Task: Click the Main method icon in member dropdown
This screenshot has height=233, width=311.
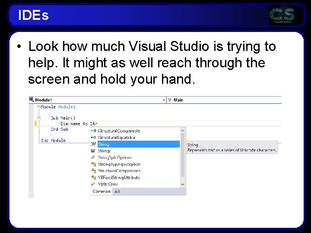Action: click(x=170, y=100)
